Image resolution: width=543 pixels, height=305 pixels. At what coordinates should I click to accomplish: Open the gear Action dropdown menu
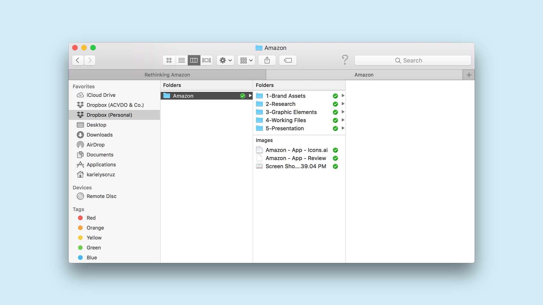pos(225,60)
